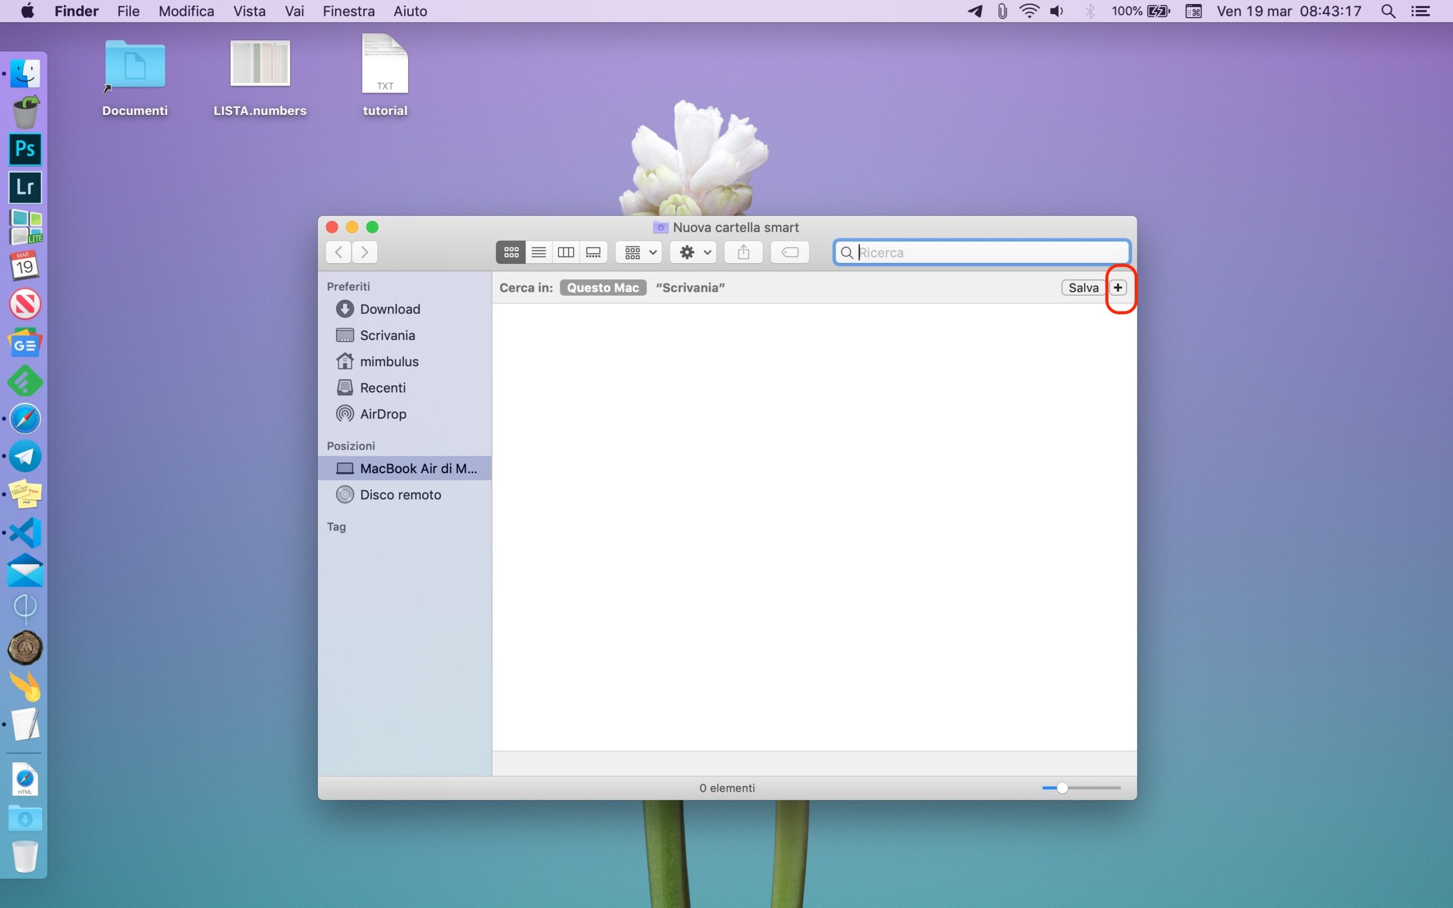Click the Salva button
The height and width of the screenshot is (908, 1453).
1083,288
